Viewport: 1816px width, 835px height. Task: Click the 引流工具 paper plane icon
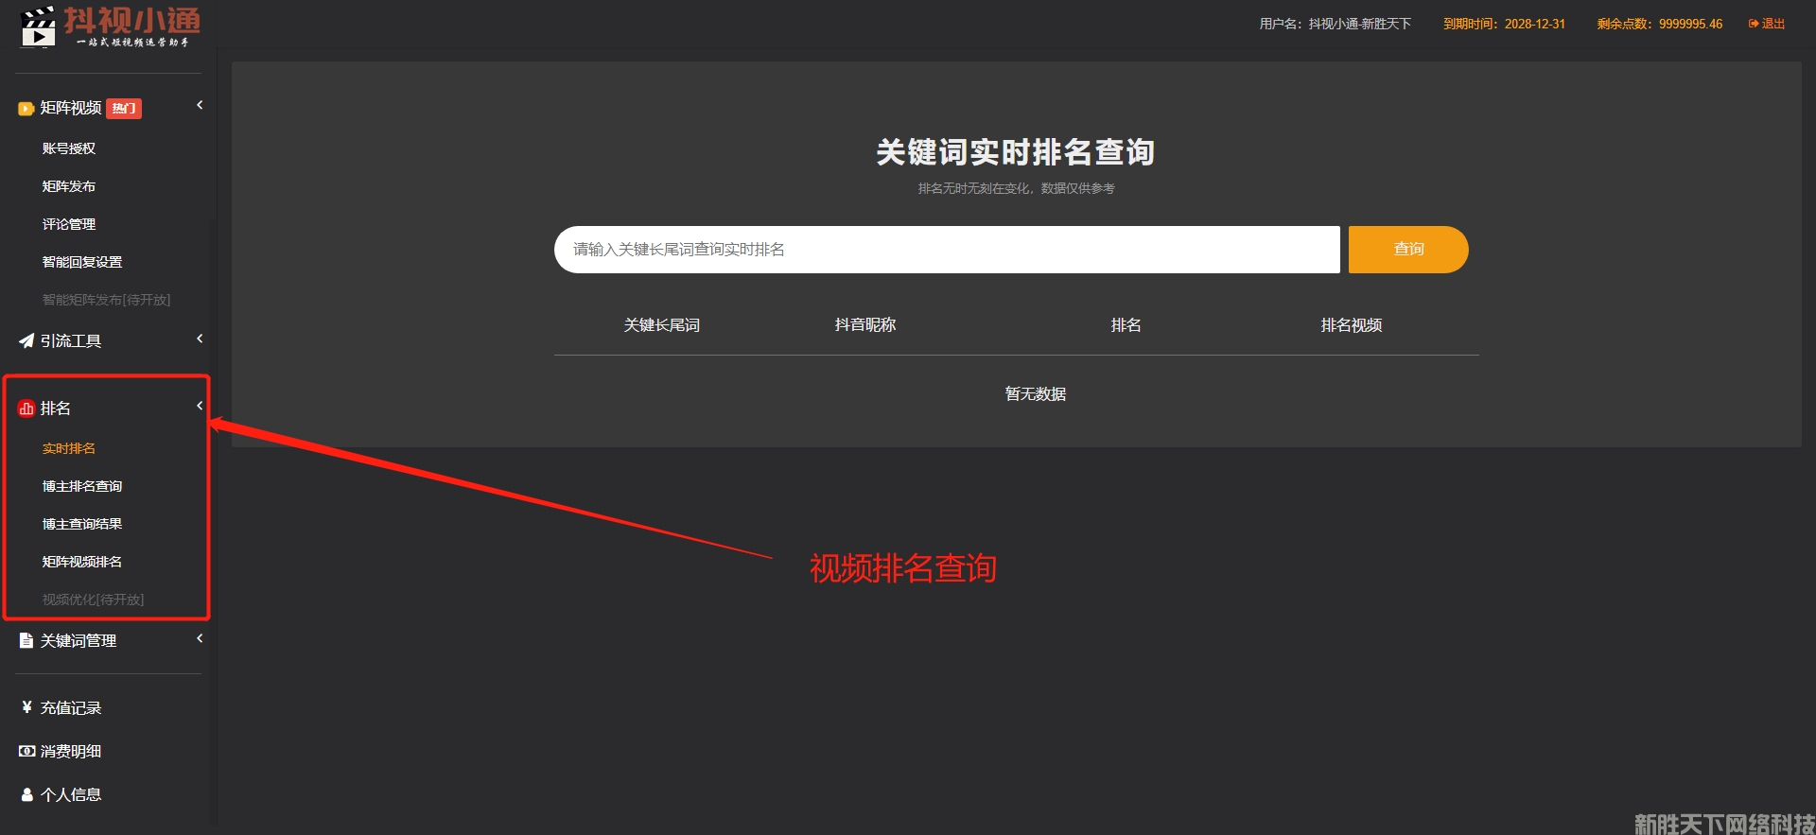[26, 340]
